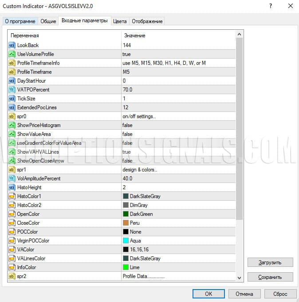Click the UseVolumeProfile boolean type icon
Image resolution: width=299 pixels, height=302 pixels.
(12, 54)
